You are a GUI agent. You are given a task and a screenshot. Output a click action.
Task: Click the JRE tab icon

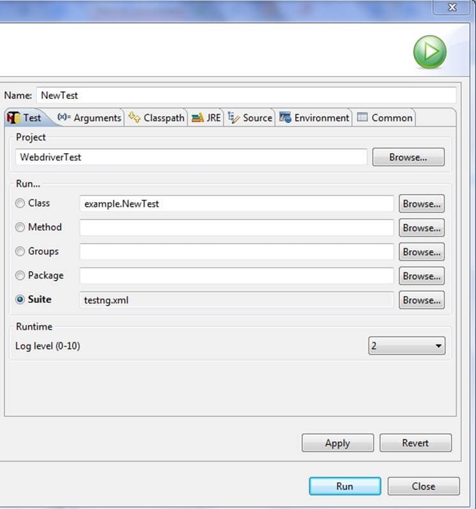pos(197,117)
